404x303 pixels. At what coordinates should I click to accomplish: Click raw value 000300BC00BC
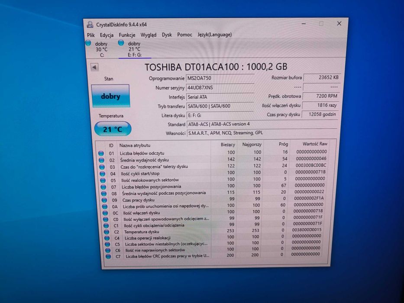click(x=311, y=165)
